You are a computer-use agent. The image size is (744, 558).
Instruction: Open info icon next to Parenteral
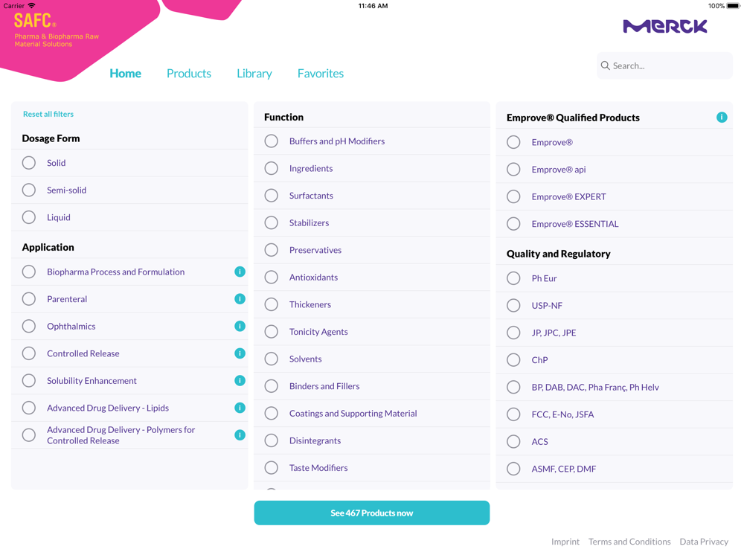(240, 299)
